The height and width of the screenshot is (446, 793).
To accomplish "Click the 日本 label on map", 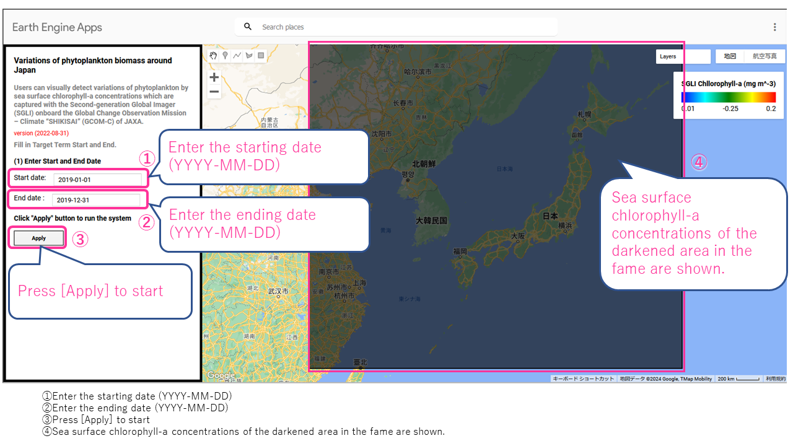I will [x=550, y=216].
